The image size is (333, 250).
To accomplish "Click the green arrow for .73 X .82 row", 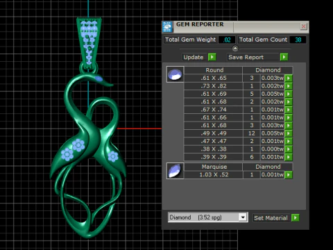I will click(x=289, y=86).
